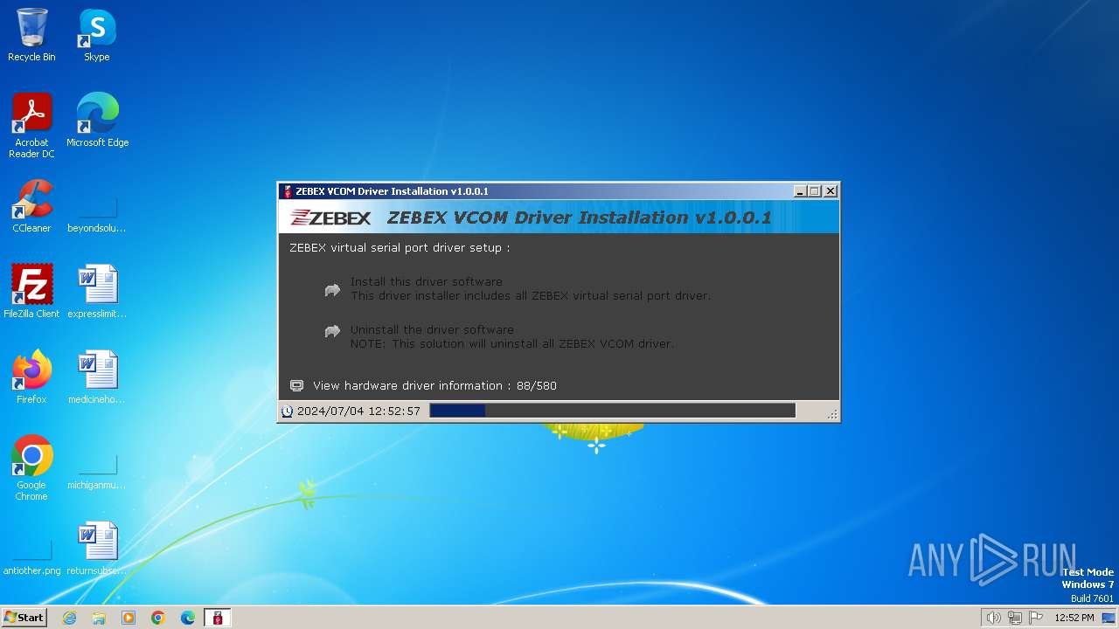Click View hardware driver information text
The width and height of the screenshot is (1119, 629).
tap(434, 385)
